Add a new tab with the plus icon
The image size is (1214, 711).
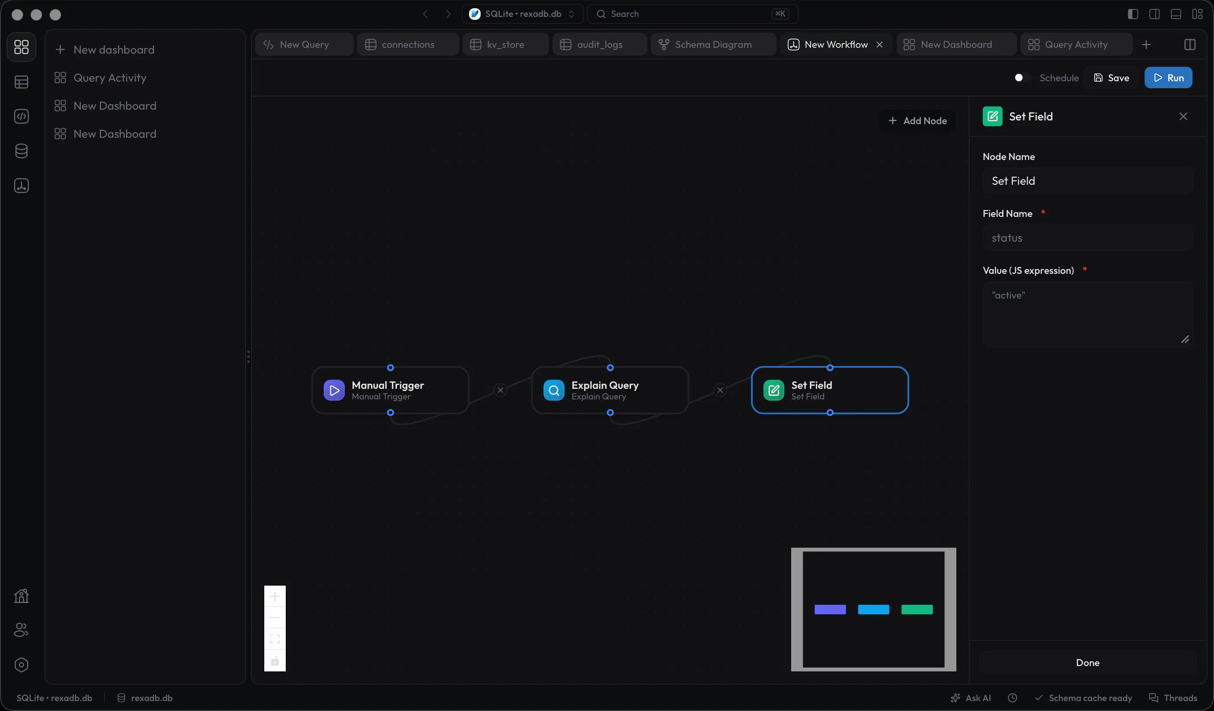pyautogui.click(x=1146, y=44)
